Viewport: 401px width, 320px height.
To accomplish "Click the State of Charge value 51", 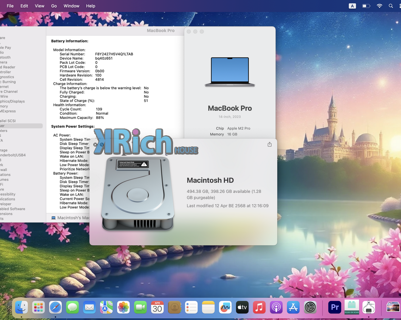I will coord(146,101).
